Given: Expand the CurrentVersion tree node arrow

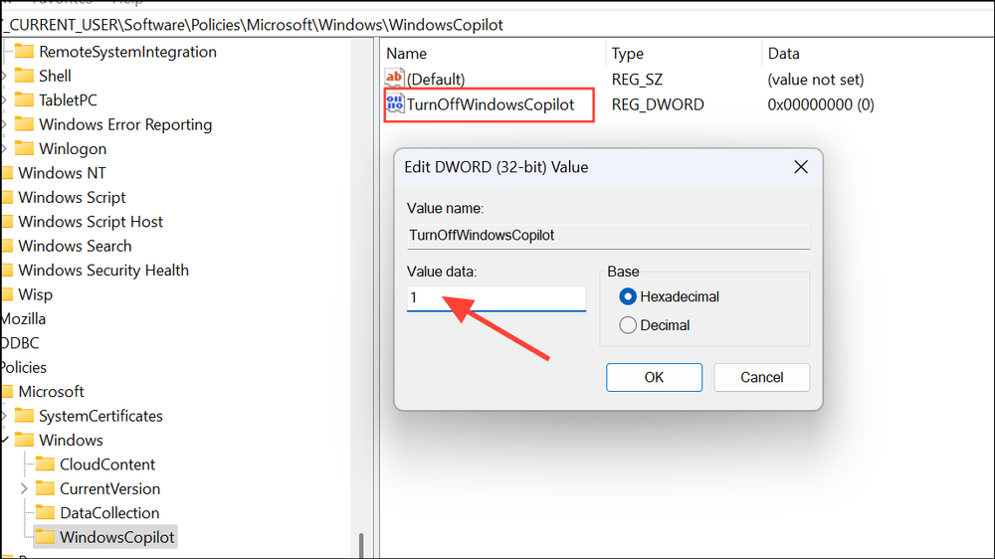Looking at the screenshot, I should pyautogui.click(x=24, y=488).
